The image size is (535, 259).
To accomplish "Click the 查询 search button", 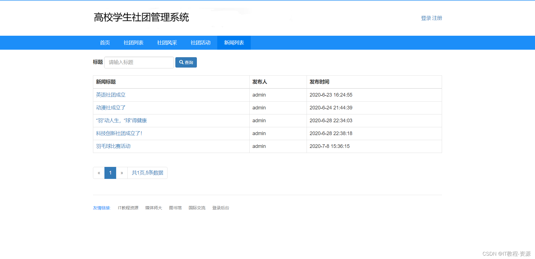I will tap(186, 62).
